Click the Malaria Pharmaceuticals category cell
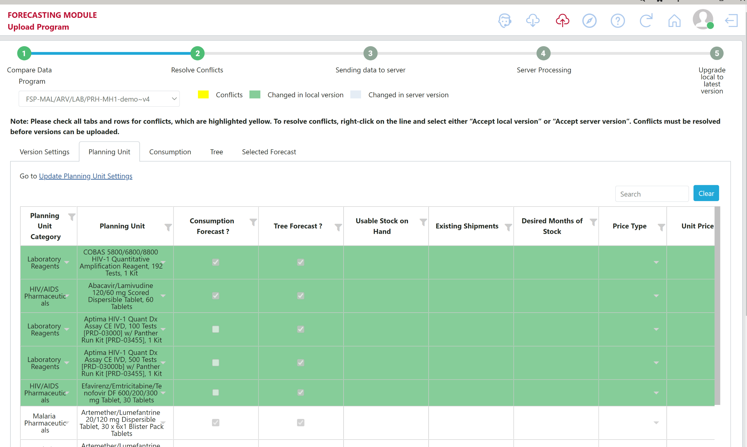Screen dimensions: 747x447 point(49,423)
